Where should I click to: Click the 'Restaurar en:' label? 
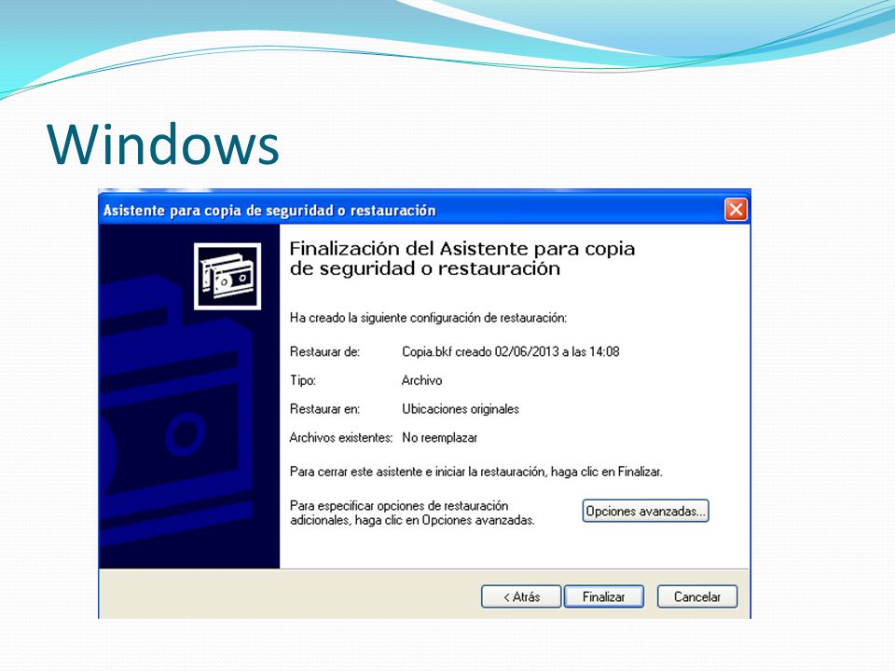pos(324,409)
